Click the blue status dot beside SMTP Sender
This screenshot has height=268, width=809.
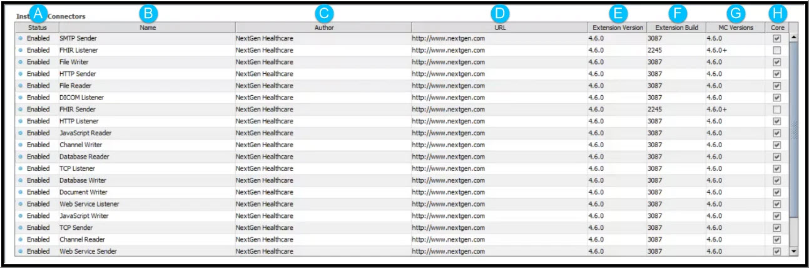pos(21,38)
